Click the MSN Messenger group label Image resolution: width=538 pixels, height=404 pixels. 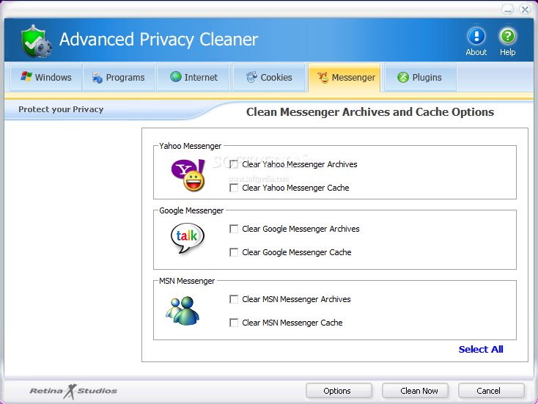[x=187, y=281]
